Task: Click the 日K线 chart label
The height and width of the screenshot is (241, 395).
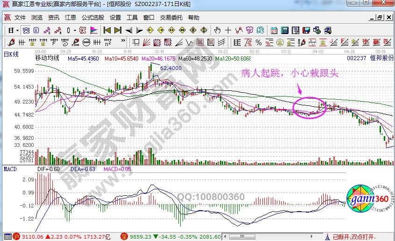Action: point(11,54)
